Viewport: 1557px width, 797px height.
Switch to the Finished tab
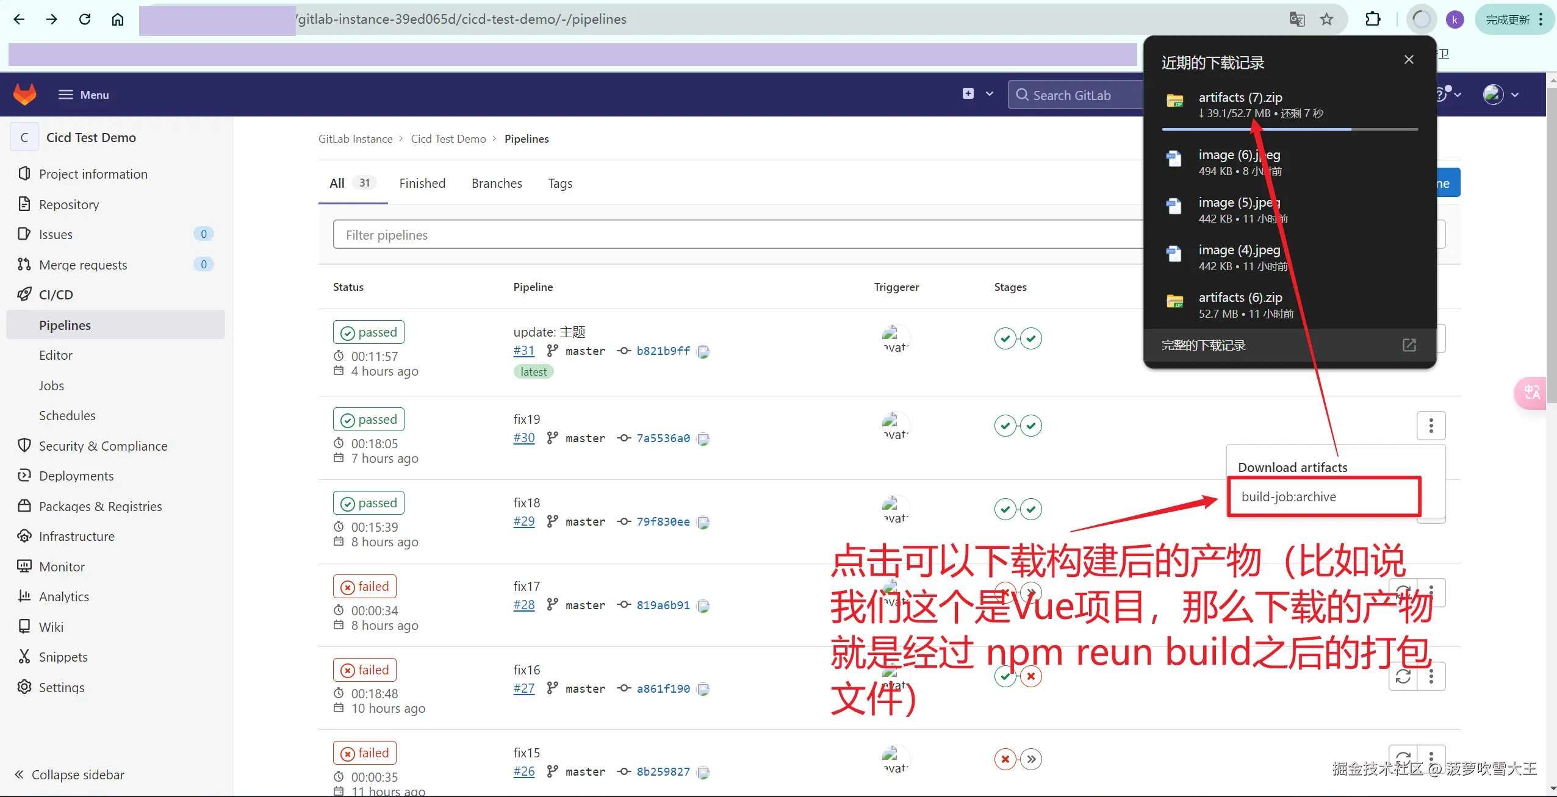click(x=422, y=183)
